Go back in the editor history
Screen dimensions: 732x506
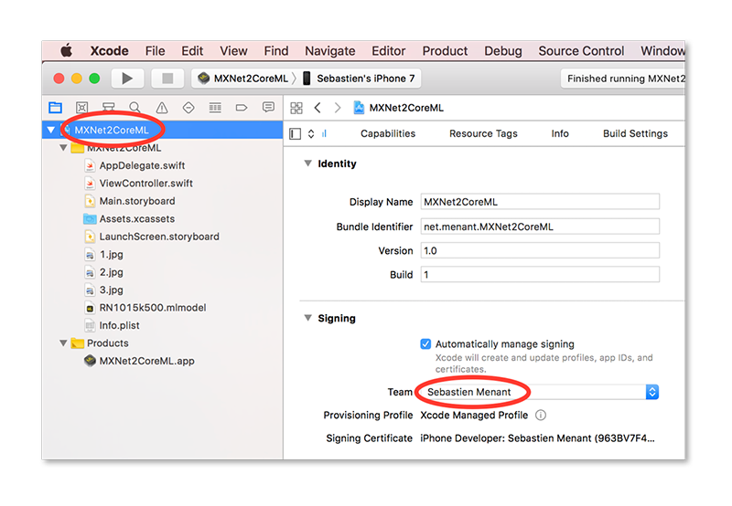click(318, 108)
